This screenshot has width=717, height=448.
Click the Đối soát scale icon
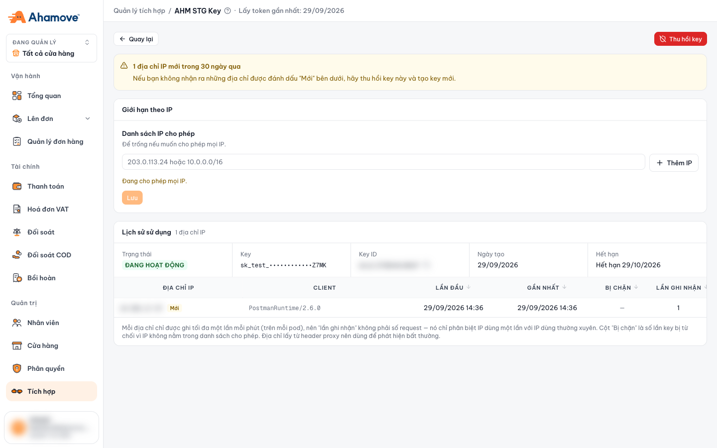point(17,232)
